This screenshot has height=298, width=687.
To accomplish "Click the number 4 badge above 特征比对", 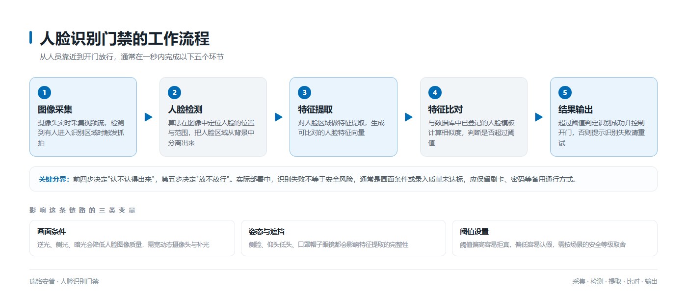I will tap(435, 92).
